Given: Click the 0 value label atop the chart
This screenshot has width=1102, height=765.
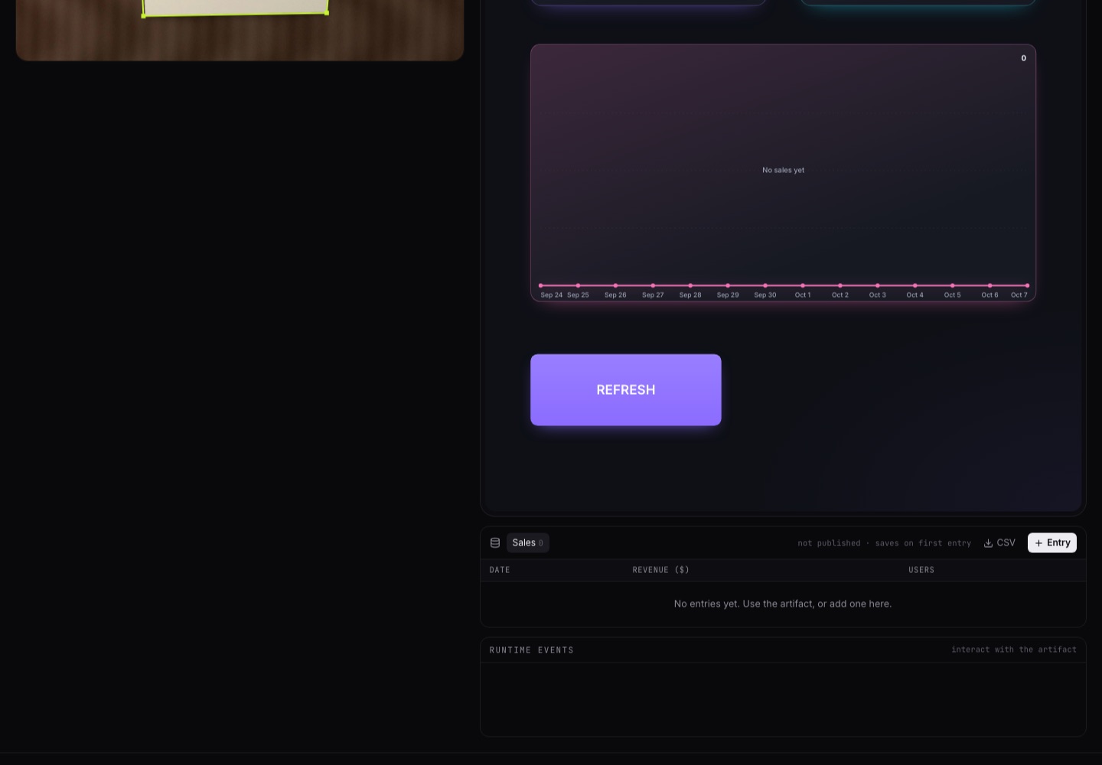Looking at the screenshot, I should (1024, 58).
